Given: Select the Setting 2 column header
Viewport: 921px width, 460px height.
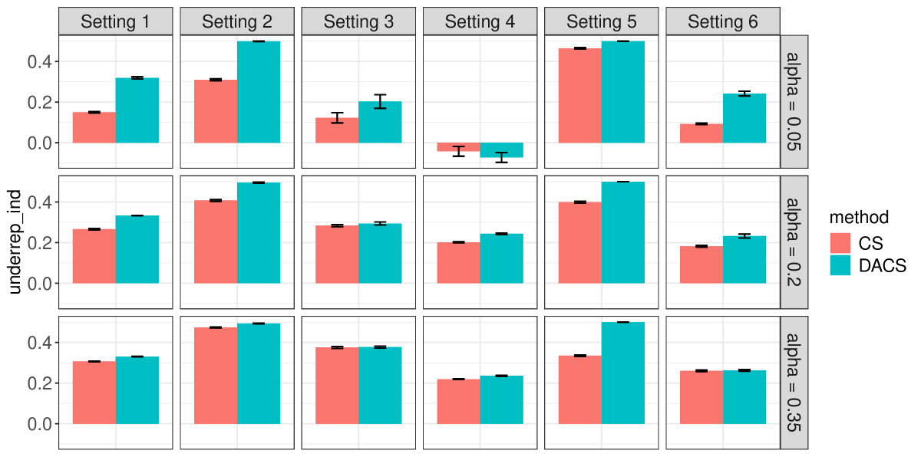Looking at the screenshot, I should [237, 22].
